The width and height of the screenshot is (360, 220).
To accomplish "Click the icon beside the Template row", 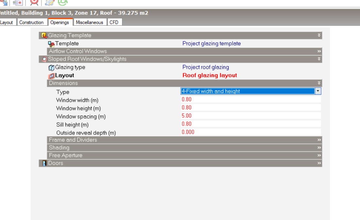I will pyautogui.click(x=51, y=44).
